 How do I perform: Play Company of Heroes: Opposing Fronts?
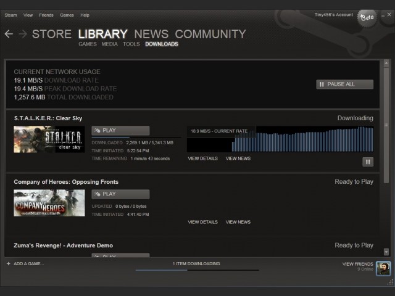tap(120, 194)
